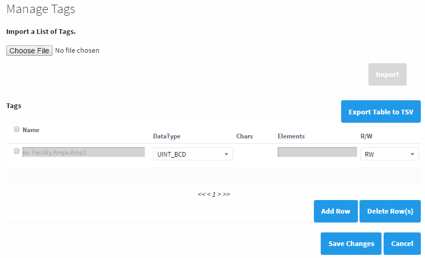Image resolution: width=425 pixels, height=258 pixels.
Task: Click the tag name input field
Action: point(83,152)
